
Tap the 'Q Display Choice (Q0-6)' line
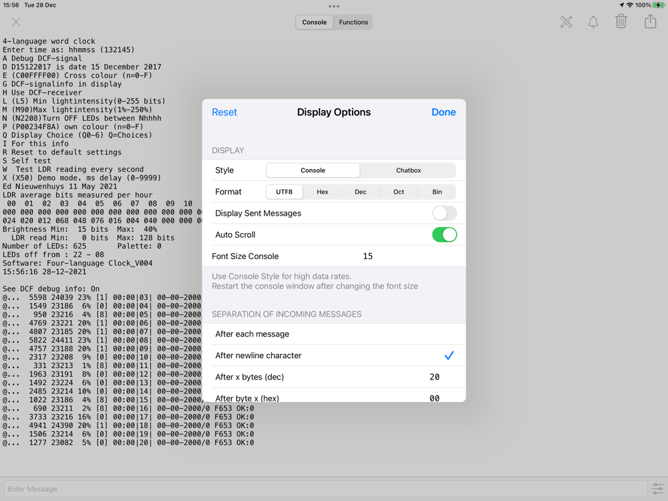coord(77,135)
